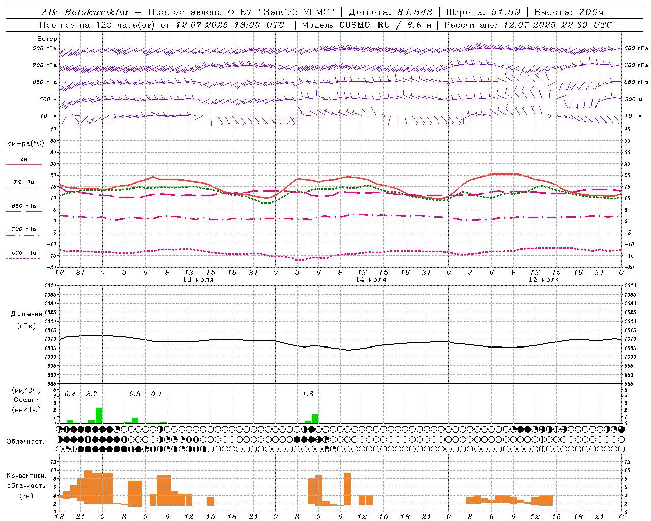Select the 15 июля date label
The height and width of the screenshot is (521, 651).
544,280
